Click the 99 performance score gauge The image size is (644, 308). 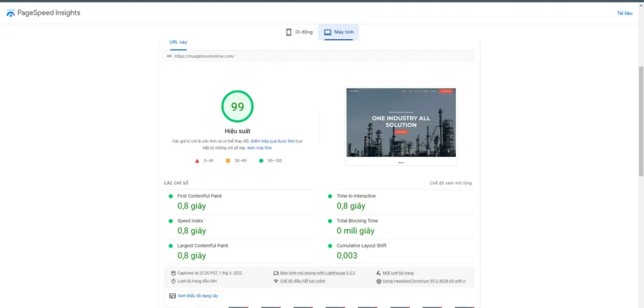(x=237, y=107)
